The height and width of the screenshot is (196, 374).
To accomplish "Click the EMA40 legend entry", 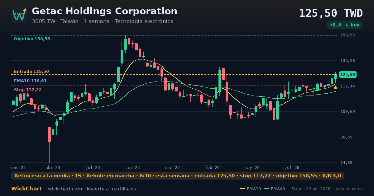I will click(x=275, y=189).
